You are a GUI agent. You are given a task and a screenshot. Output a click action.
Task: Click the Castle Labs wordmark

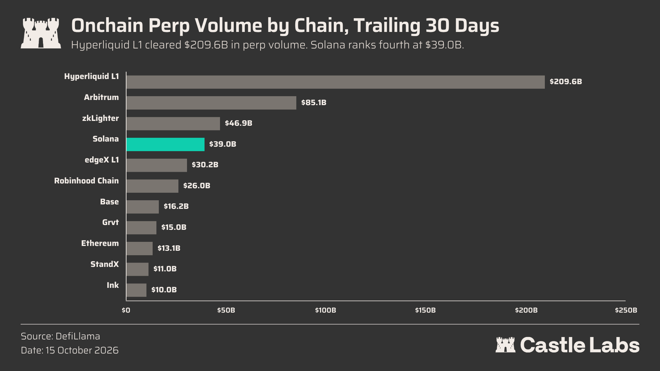point(580,345)
